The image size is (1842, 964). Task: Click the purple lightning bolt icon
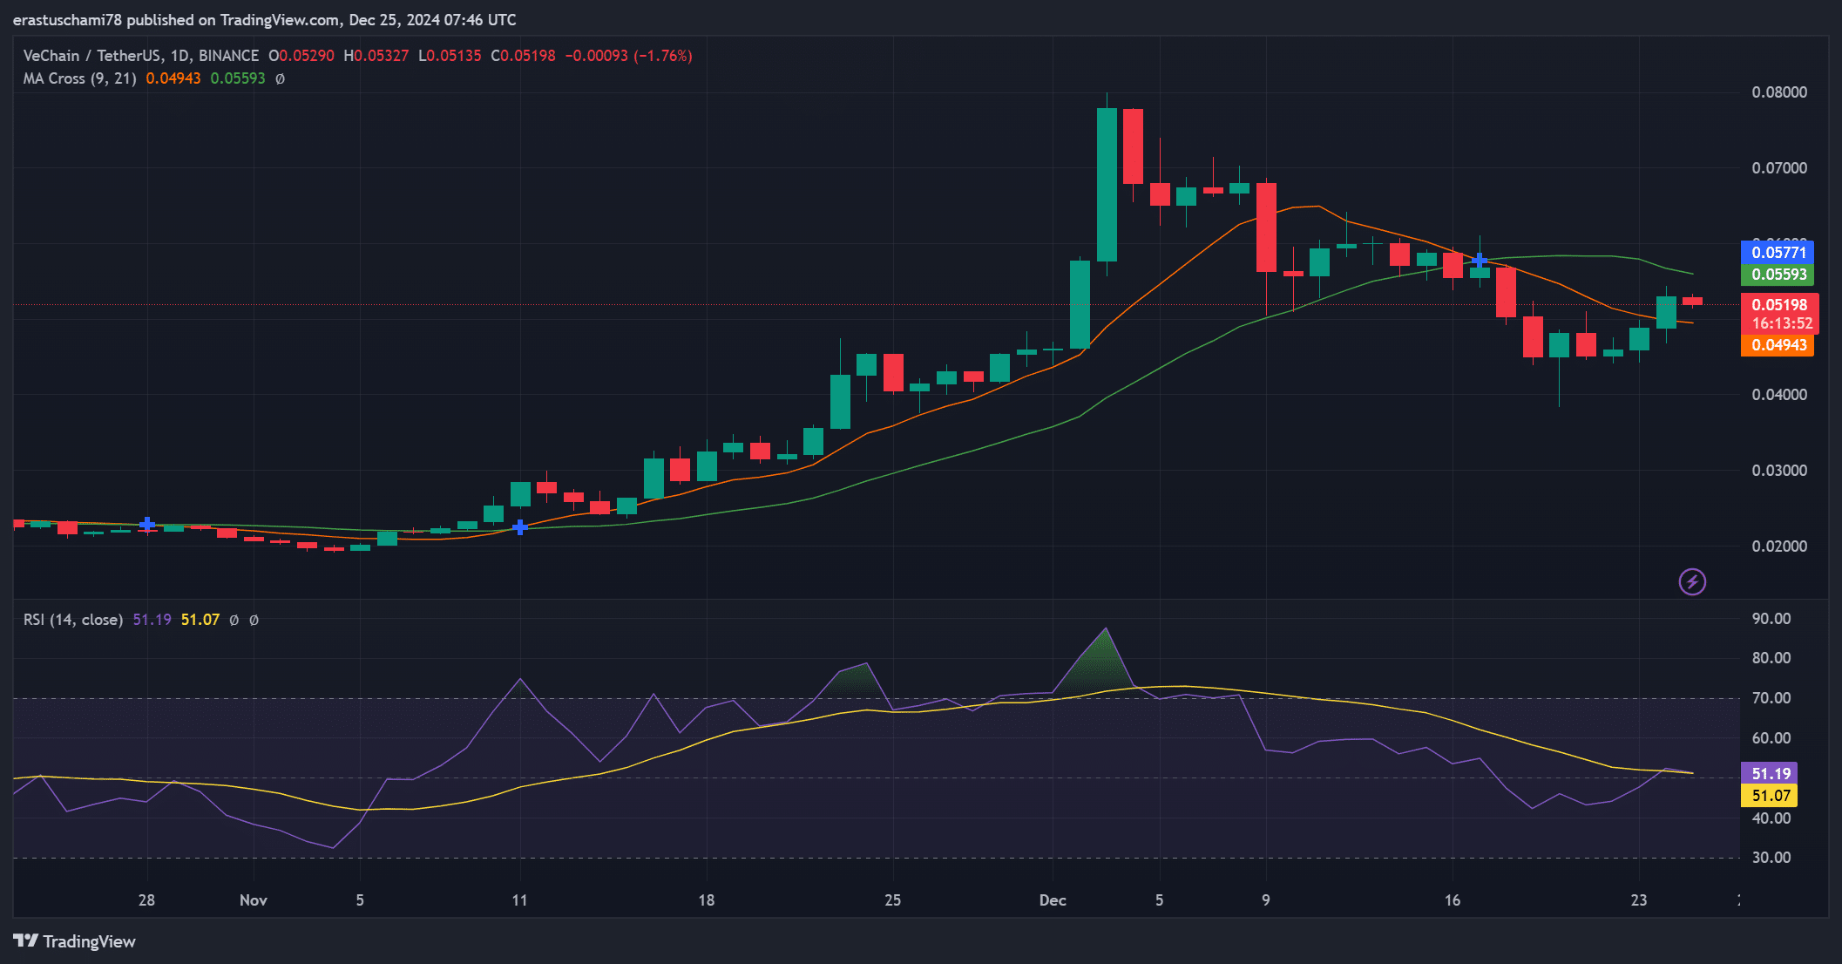coord(1692,581)
